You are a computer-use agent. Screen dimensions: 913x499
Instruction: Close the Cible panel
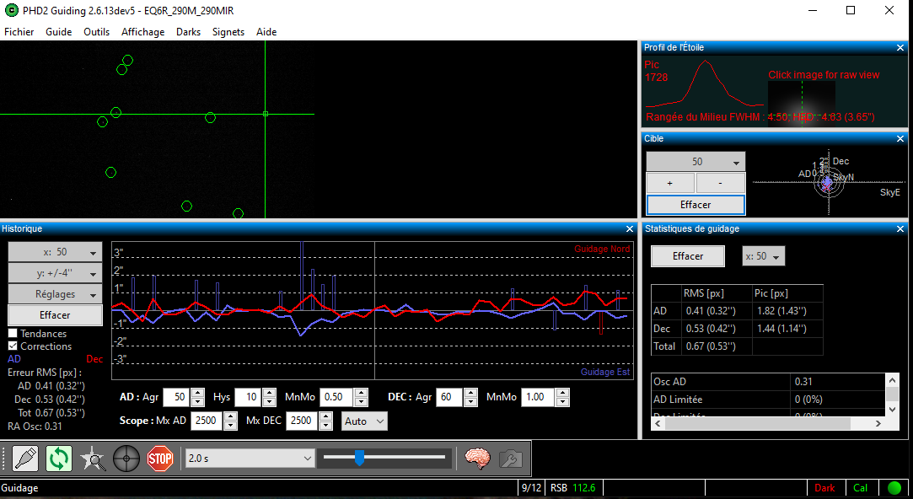900,138
